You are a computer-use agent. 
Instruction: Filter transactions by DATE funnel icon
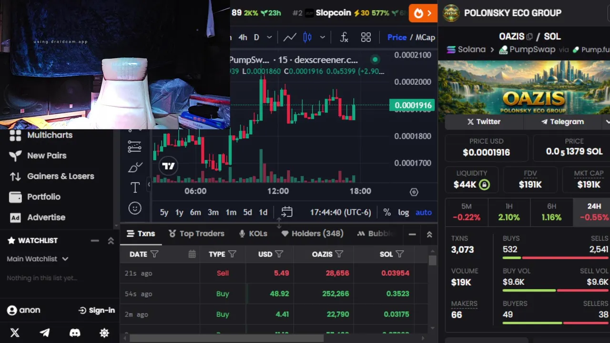point(154,254)
